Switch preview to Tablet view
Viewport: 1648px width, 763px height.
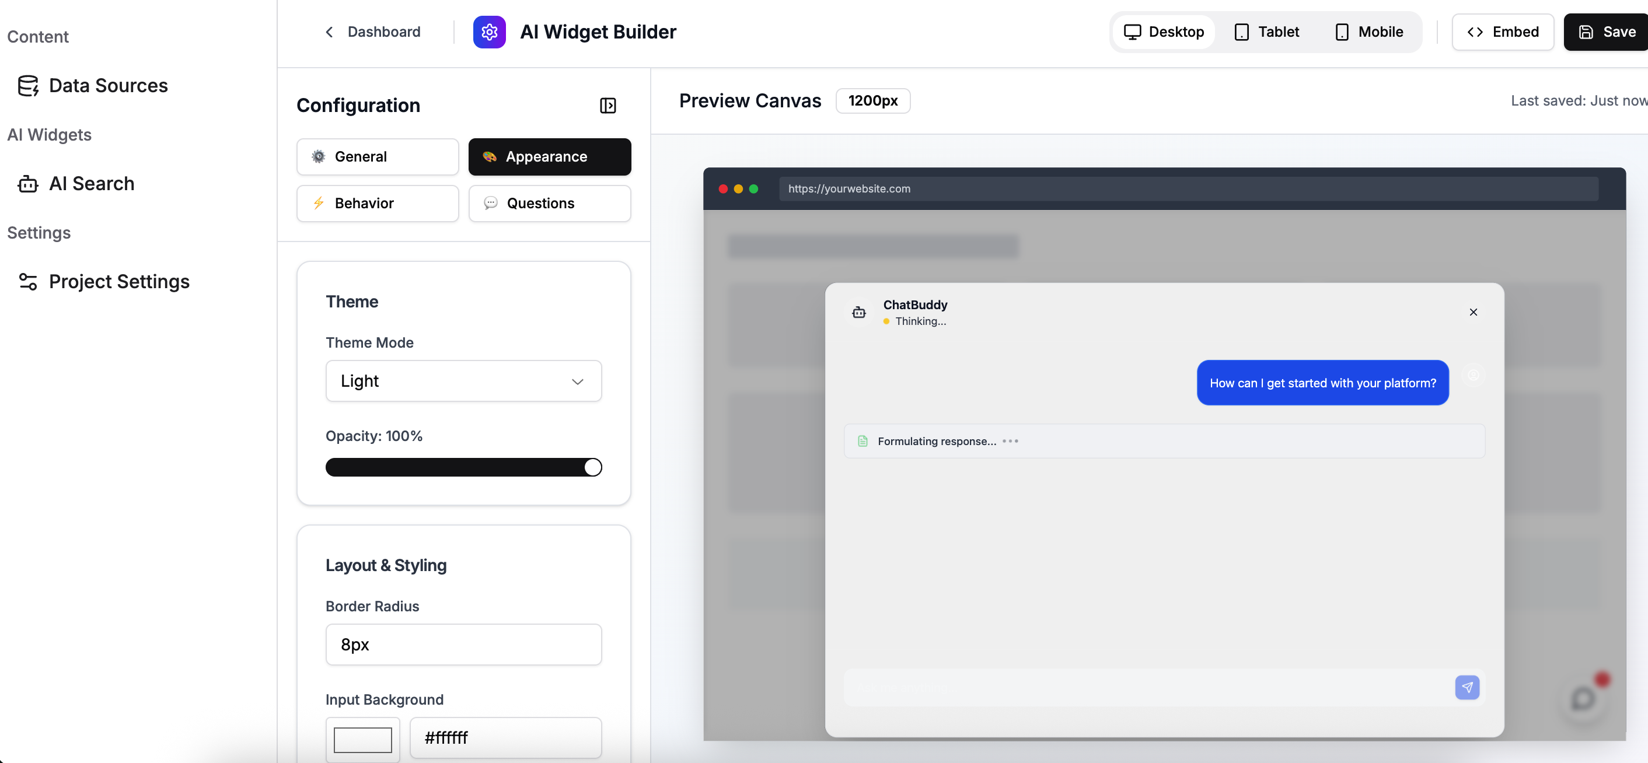(x=1266, y=32)
